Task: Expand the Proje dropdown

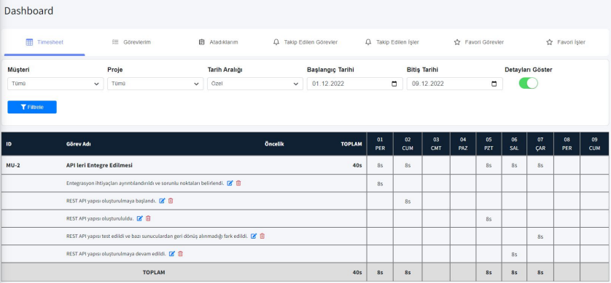Action: click(x=155, y=84)
